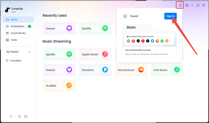Open Favorites in the sidebar
This screenshot has height=123, width=209.
(x=16, y=60)
